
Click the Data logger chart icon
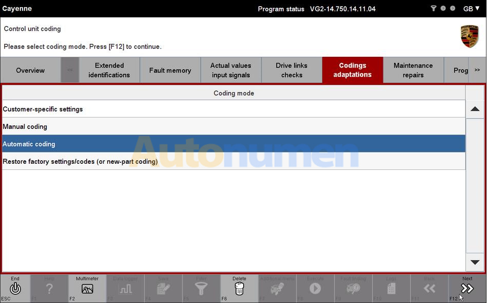125,289
